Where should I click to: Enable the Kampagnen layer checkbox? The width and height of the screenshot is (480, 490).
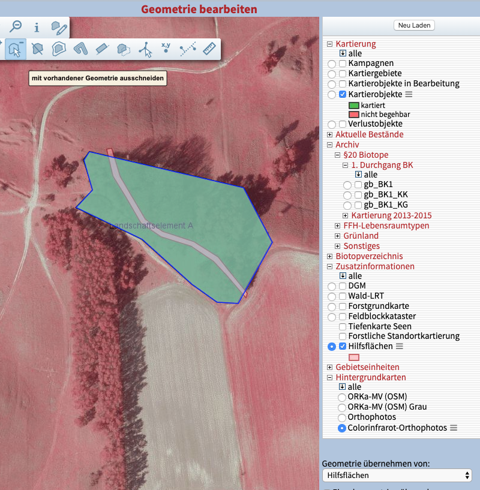343,63
